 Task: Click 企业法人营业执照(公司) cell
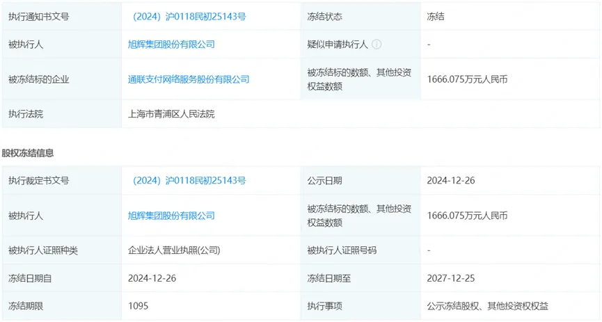[x=174, y=250]
